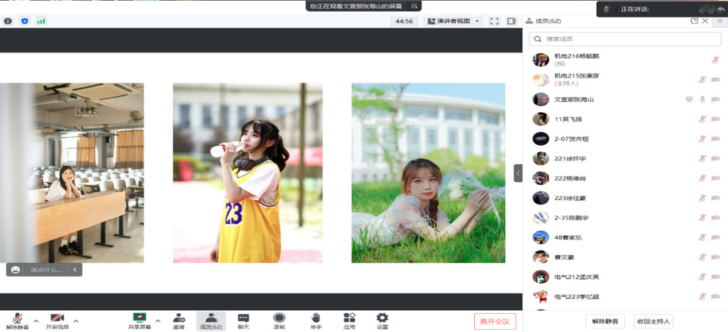Click the 收回主持人 button
This screenshot has width=728, height=332.
click(x=653, y=321)
